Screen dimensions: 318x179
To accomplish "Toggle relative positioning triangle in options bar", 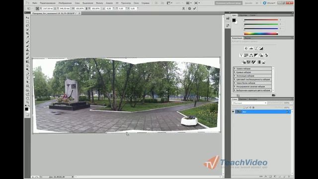I will coord(55,8).
